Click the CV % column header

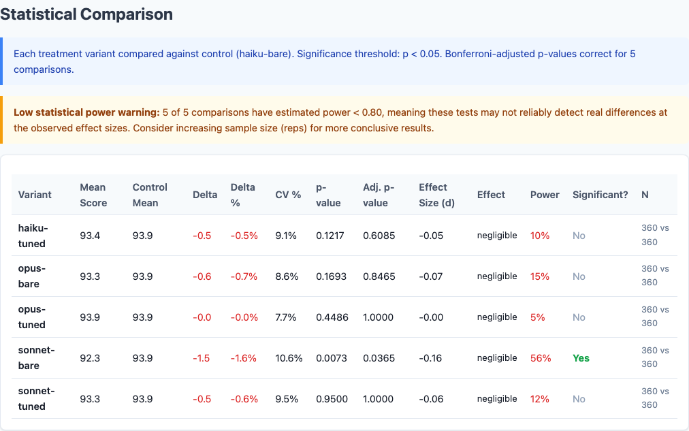pyautogui.click(x=287, y=194)
